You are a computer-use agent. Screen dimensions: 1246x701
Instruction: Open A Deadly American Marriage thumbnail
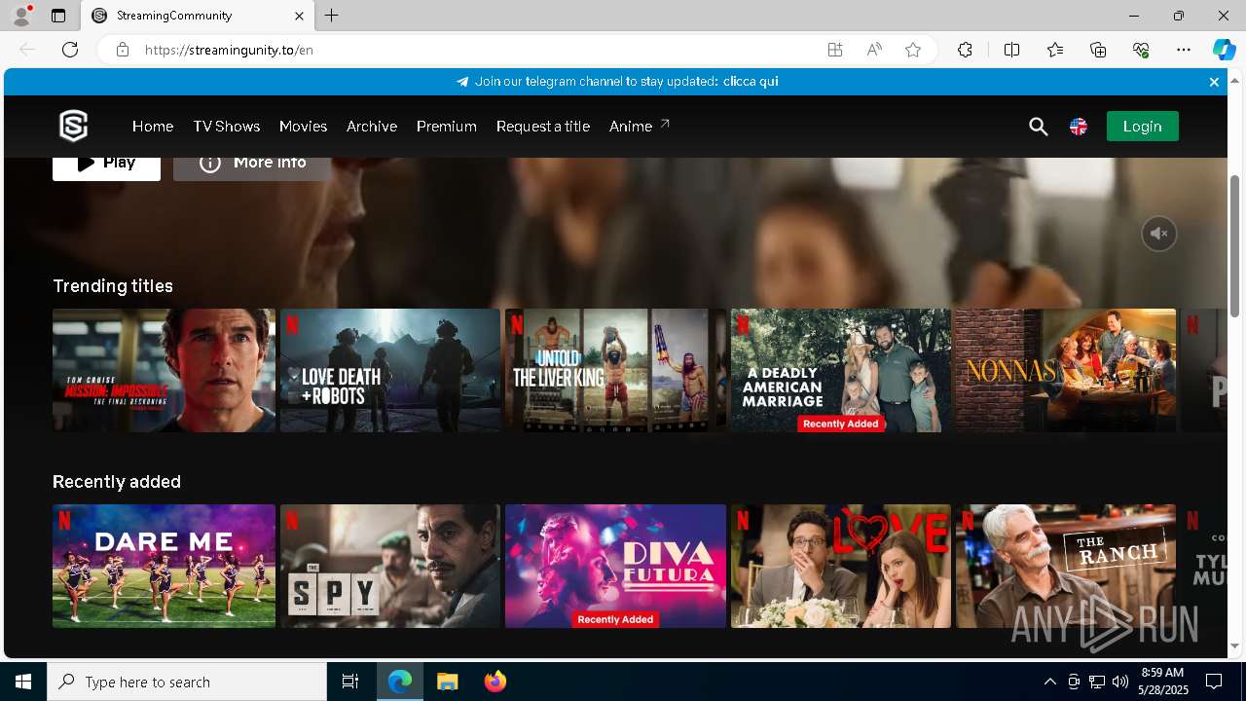[x=841, y=370]
